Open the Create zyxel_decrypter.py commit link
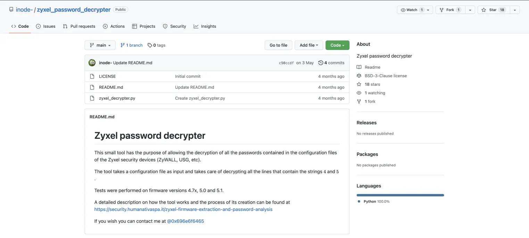Viewport: 529px width, 238px height. click(x=200, y=98)
